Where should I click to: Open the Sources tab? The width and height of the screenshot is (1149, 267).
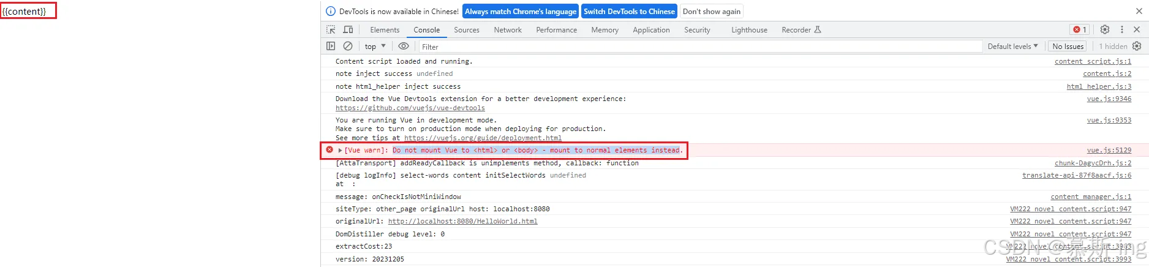[467, 29]
